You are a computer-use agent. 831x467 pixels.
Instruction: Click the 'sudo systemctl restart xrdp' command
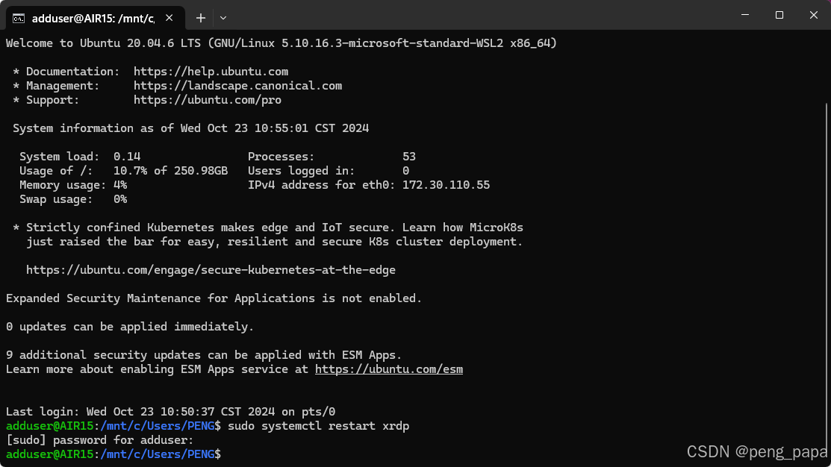(x=318, y=426)
